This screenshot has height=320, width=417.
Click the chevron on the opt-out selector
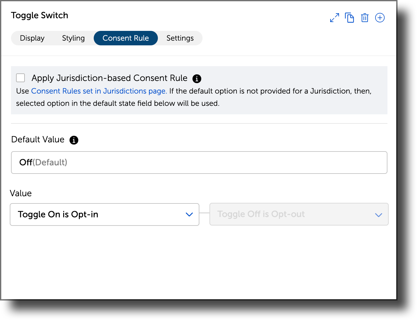coord(378,214)
